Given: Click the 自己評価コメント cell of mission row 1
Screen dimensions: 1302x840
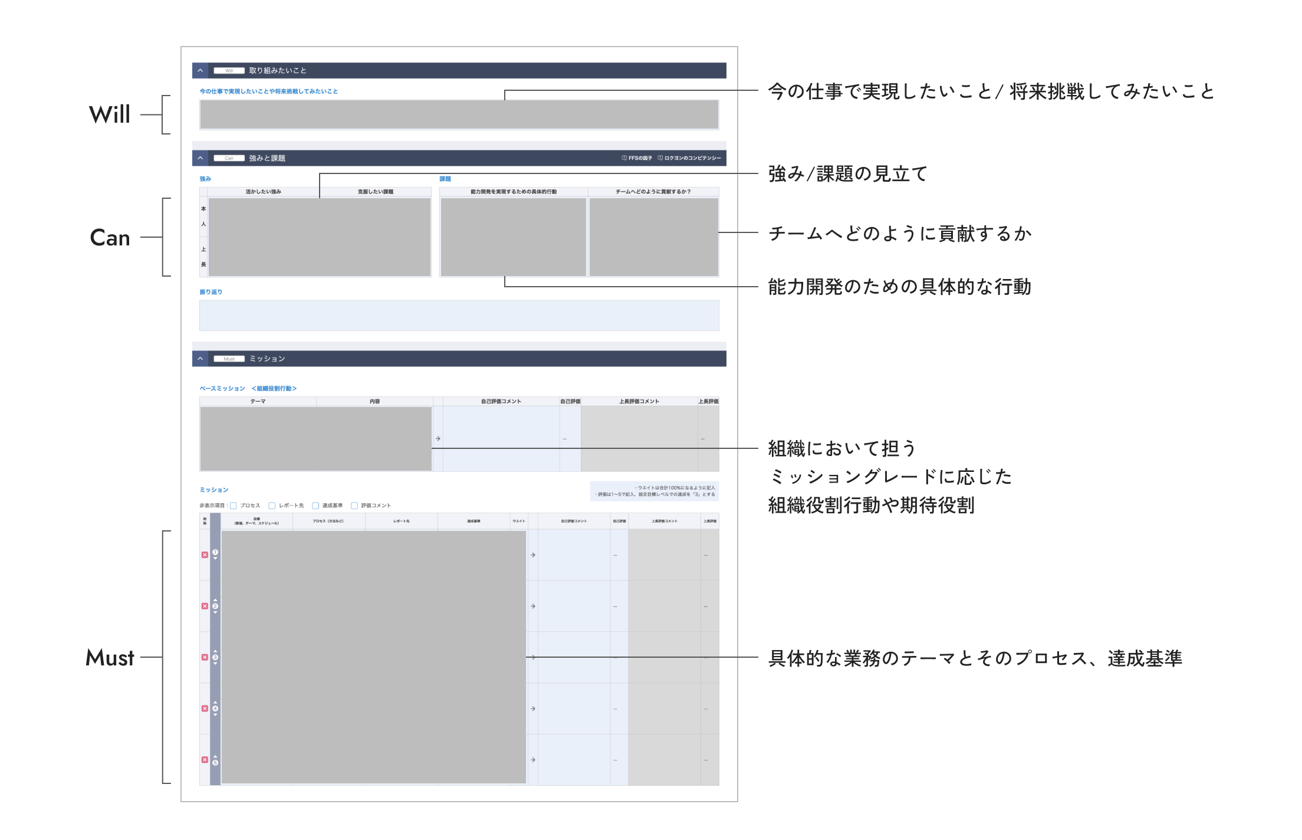Looking at the screenshot, I should click(x=574, y=555).
